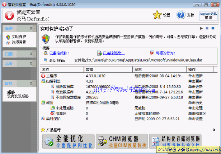Select the 扫描引擎 row icon
This screenshot has height=154, width=221.
tap(43, 81)
